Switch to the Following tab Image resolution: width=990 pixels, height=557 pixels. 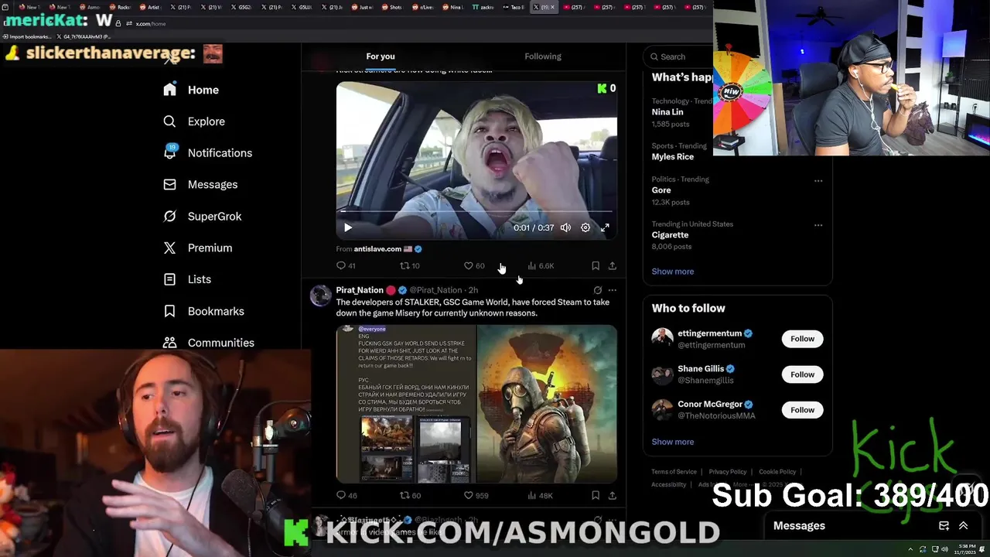pos(543,56)
